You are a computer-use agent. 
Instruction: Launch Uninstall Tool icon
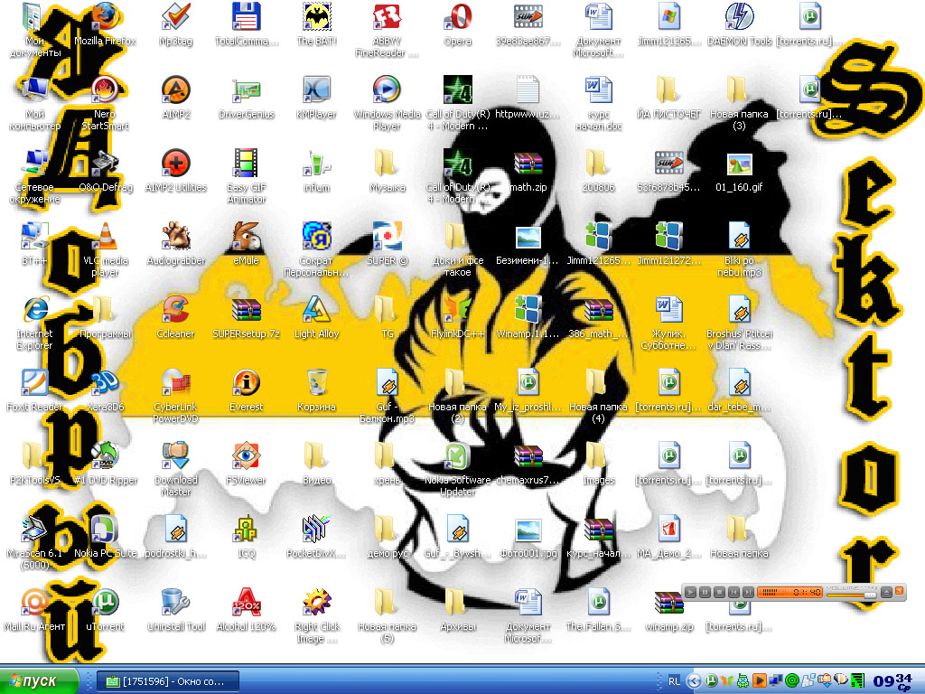[176, 610]
